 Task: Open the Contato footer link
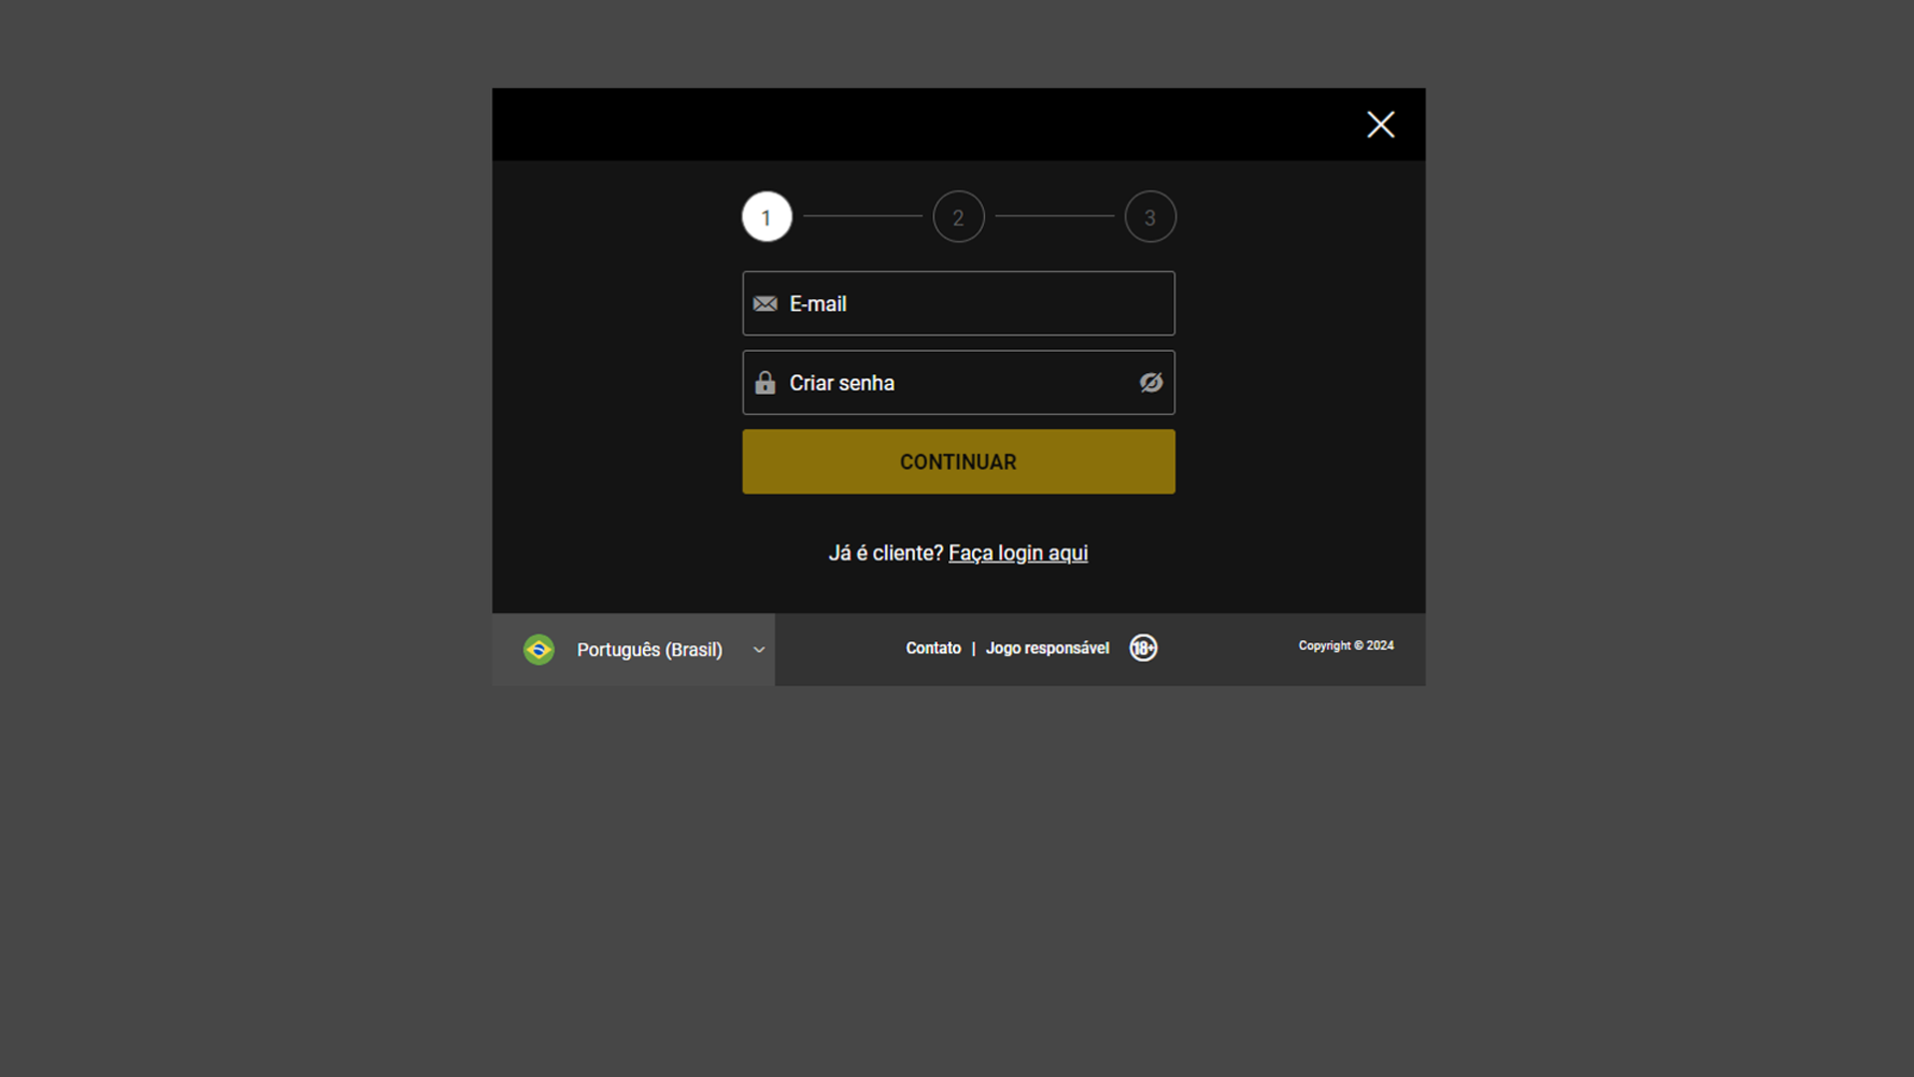(x=933, y=648)
